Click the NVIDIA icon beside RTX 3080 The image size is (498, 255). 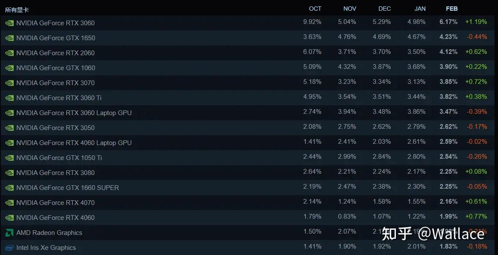pos(9,173)
